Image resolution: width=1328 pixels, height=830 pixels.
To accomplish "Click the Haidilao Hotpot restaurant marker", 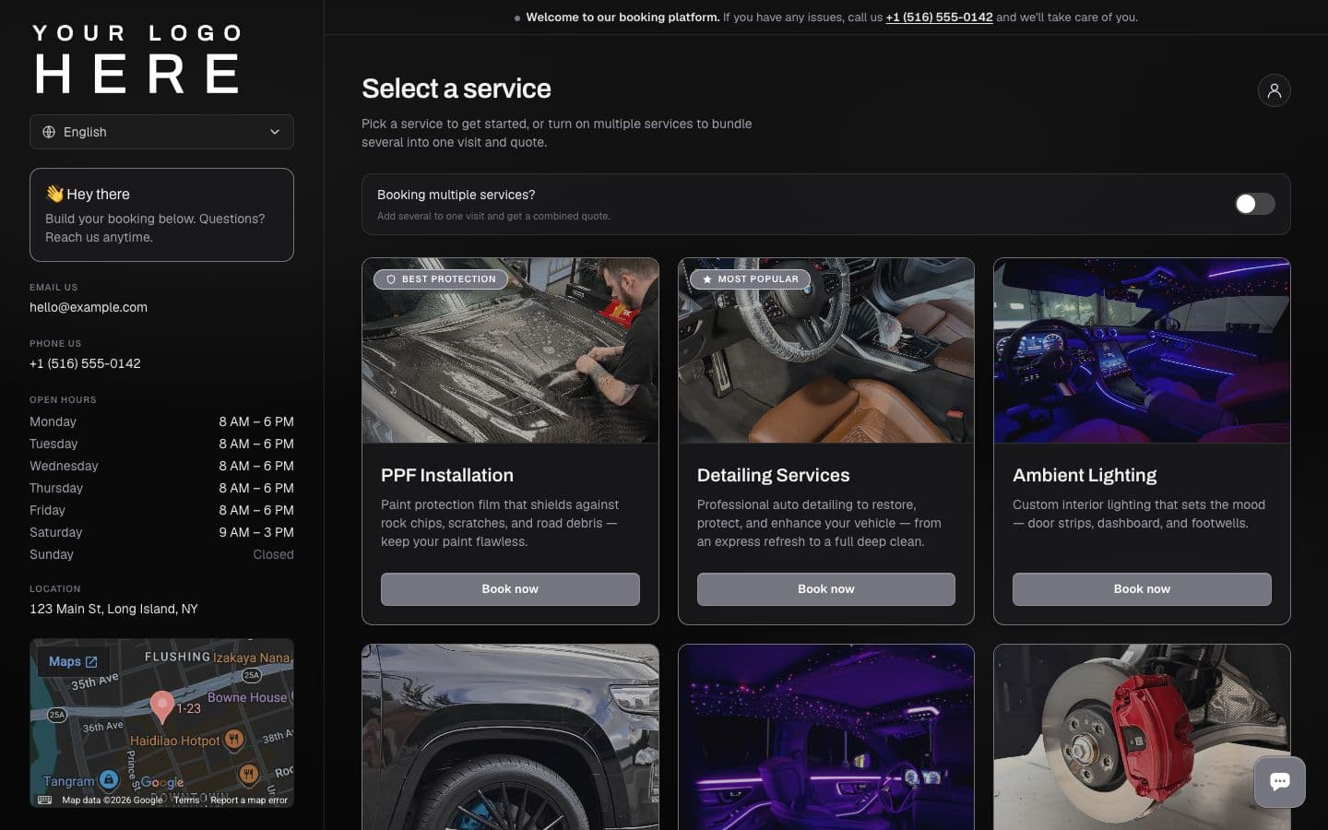I will click(x=234, y=739).
